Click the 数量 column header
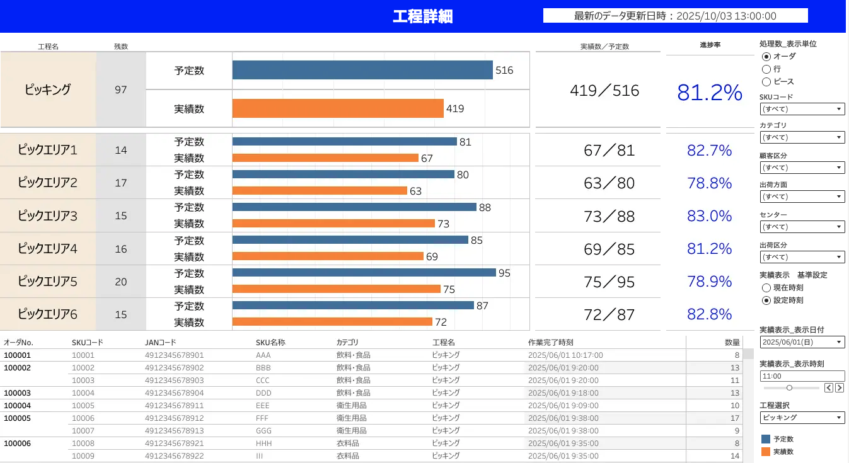Viewport: 849px width, 463px height. [x=732, y=342]
